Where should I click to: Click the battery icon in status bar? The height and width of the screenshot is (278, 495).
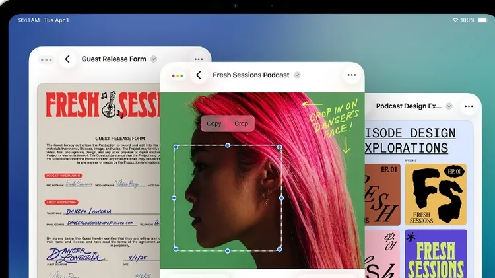pos(482,20)
